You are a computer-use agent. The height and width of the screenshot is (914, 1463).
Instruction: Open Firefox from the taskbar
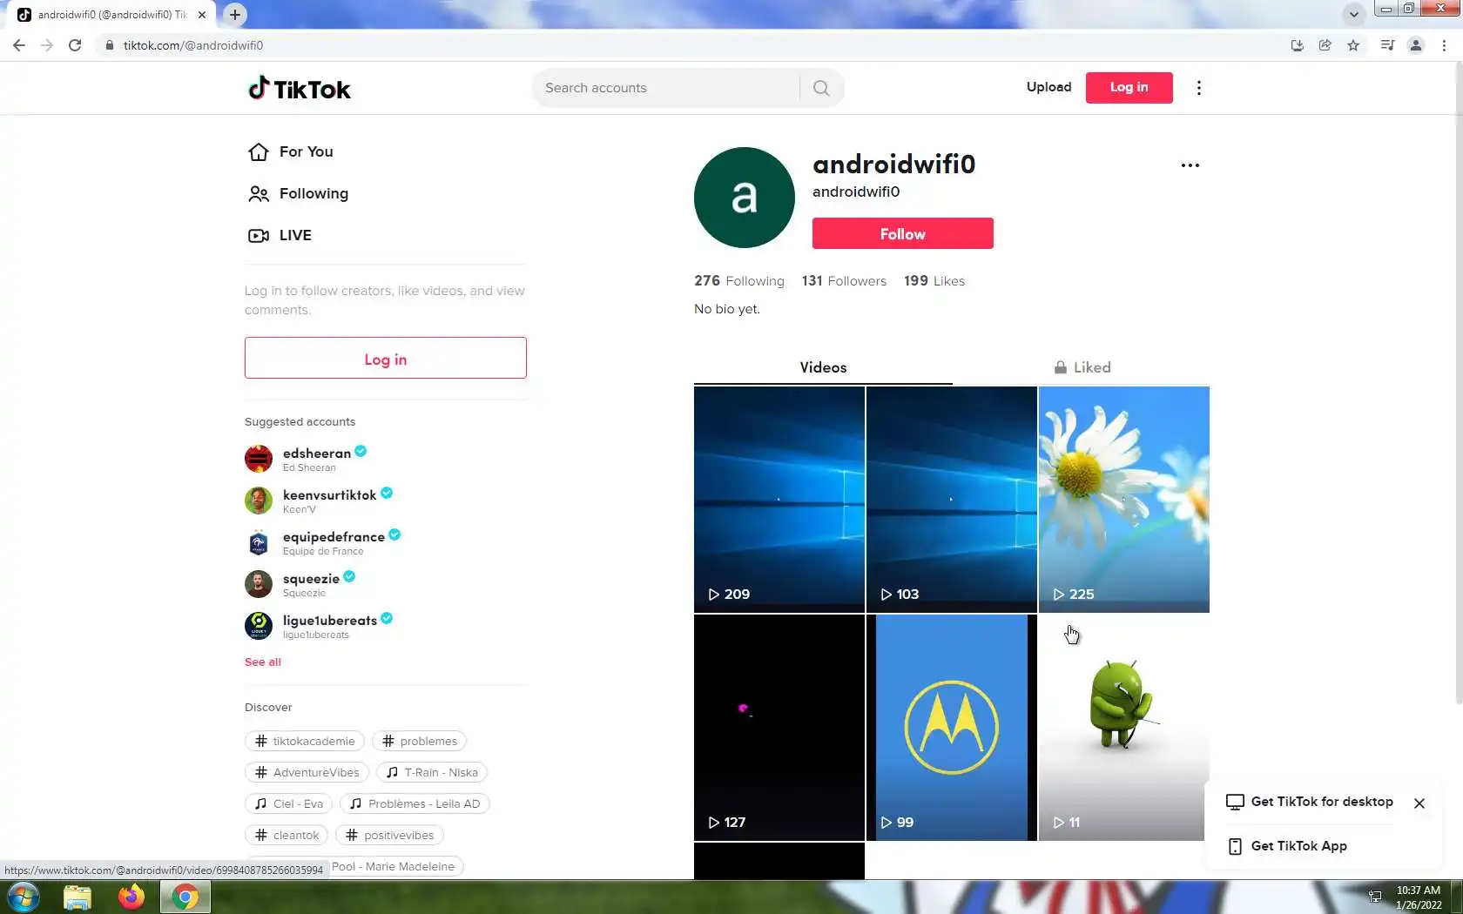[x=131, y=897]
